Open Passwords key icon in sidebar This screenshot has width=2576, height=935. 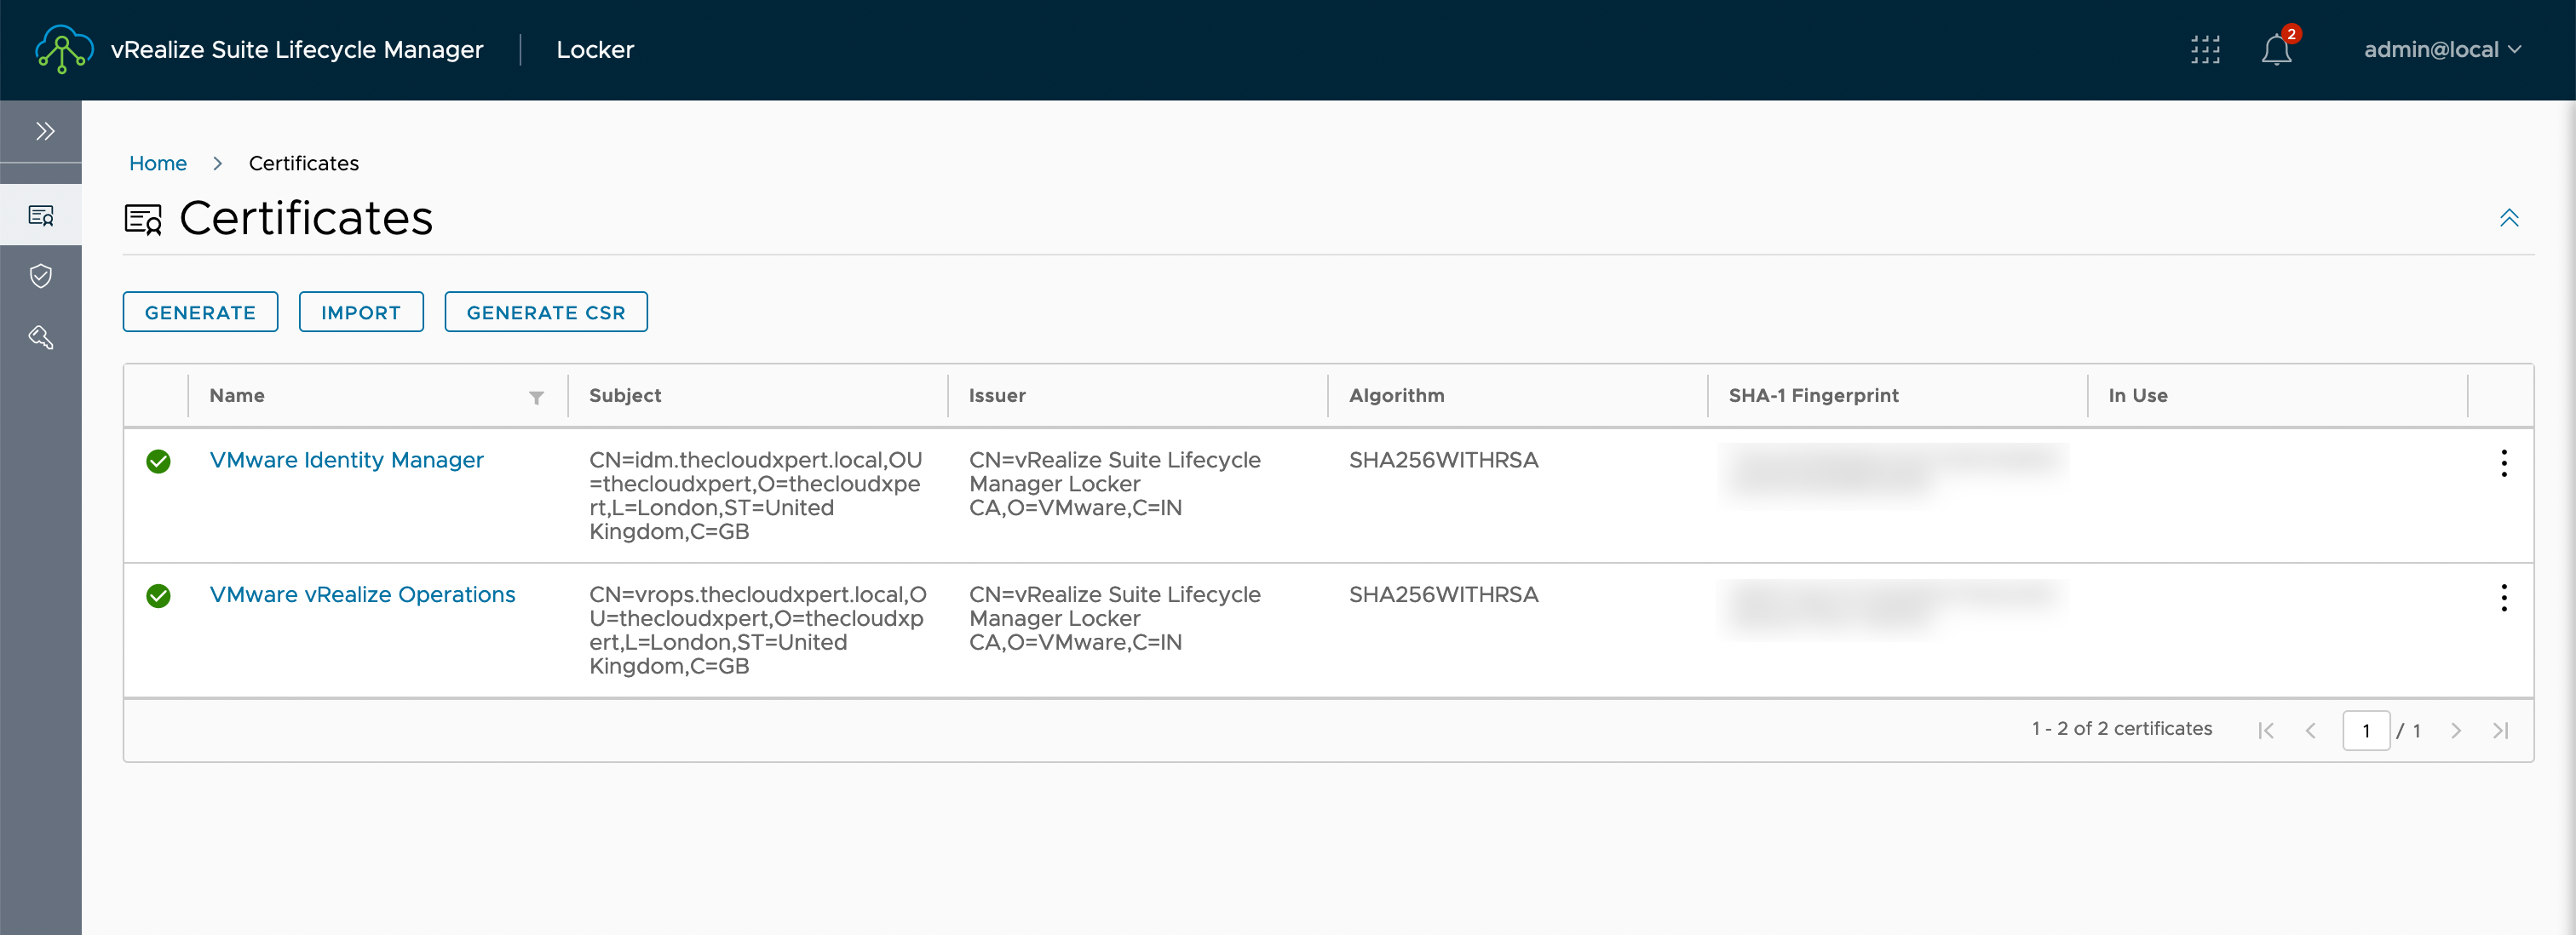click(x=41, y=337)
